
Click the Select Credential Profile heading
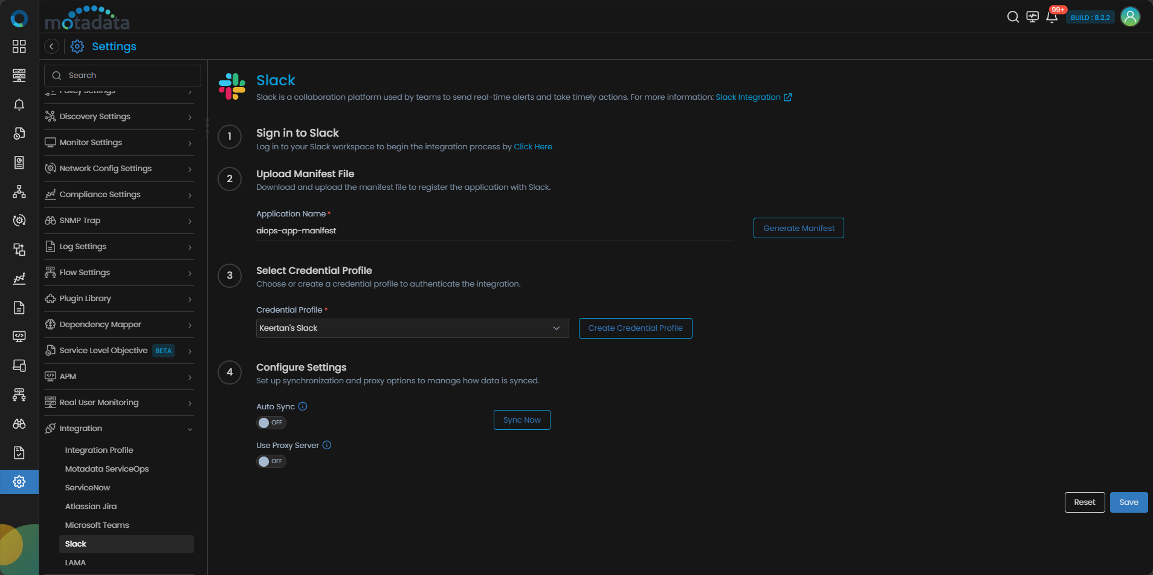pos(314,271)
